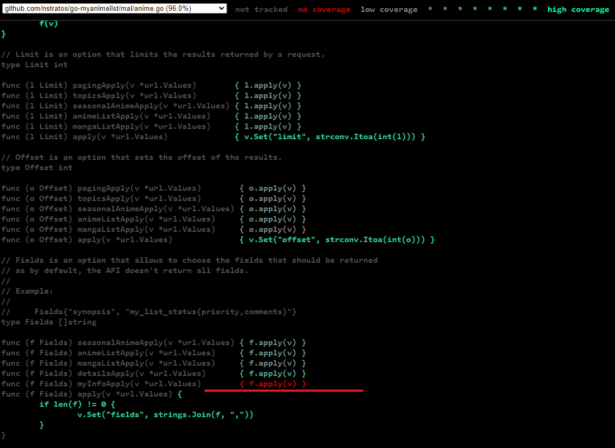
Task: Click the 'func (l Limit) animeListApply' line
Action: coord(151,116)
